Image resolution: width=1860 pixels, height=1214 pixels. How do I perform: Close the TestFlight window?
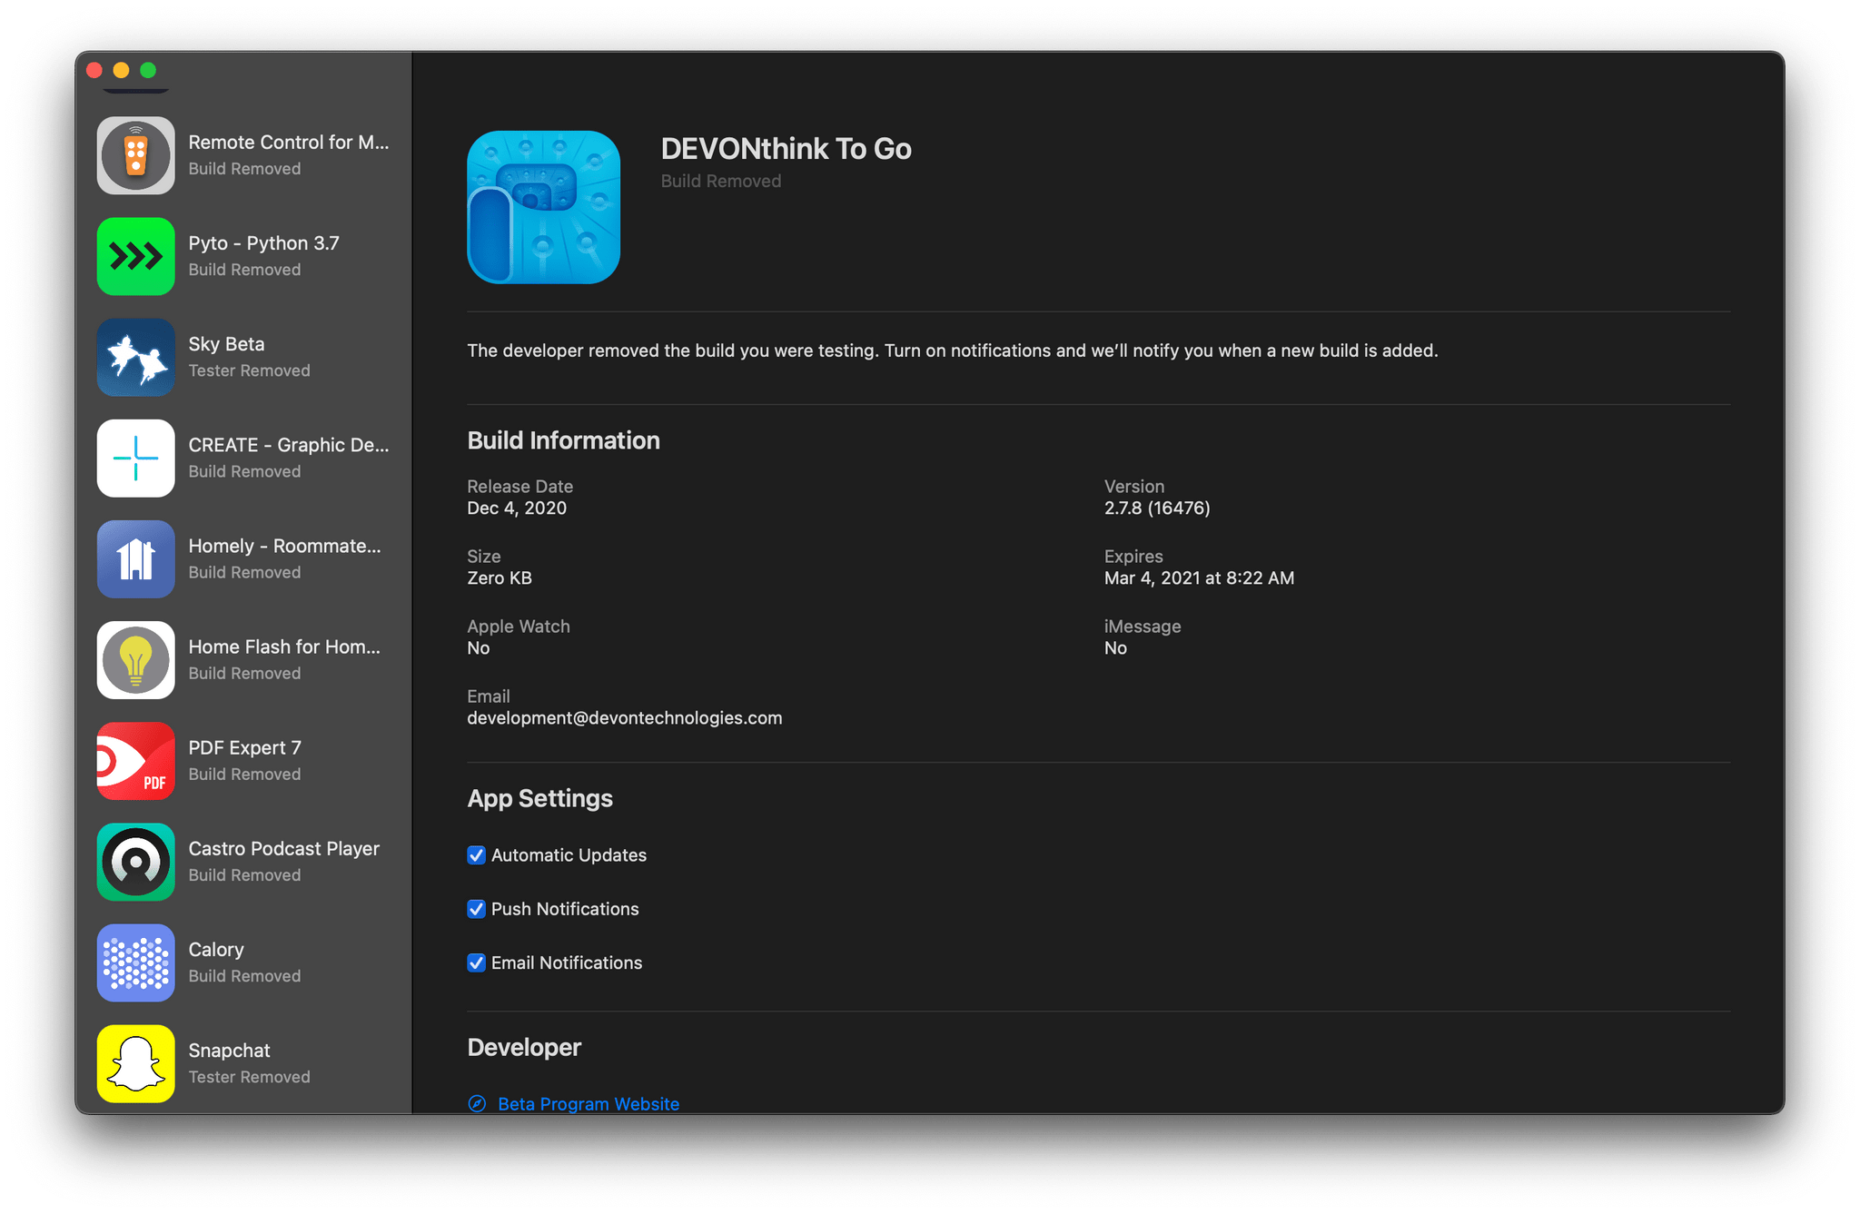tap(94, 70)
